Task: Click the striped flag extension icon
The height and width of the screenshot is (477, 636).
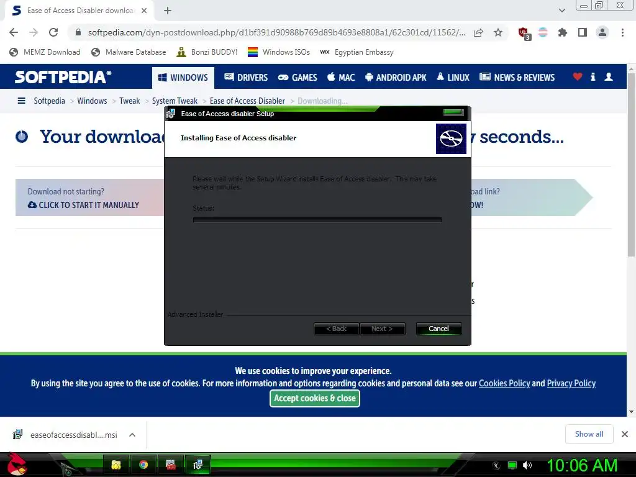Action: tap(543, 32)
